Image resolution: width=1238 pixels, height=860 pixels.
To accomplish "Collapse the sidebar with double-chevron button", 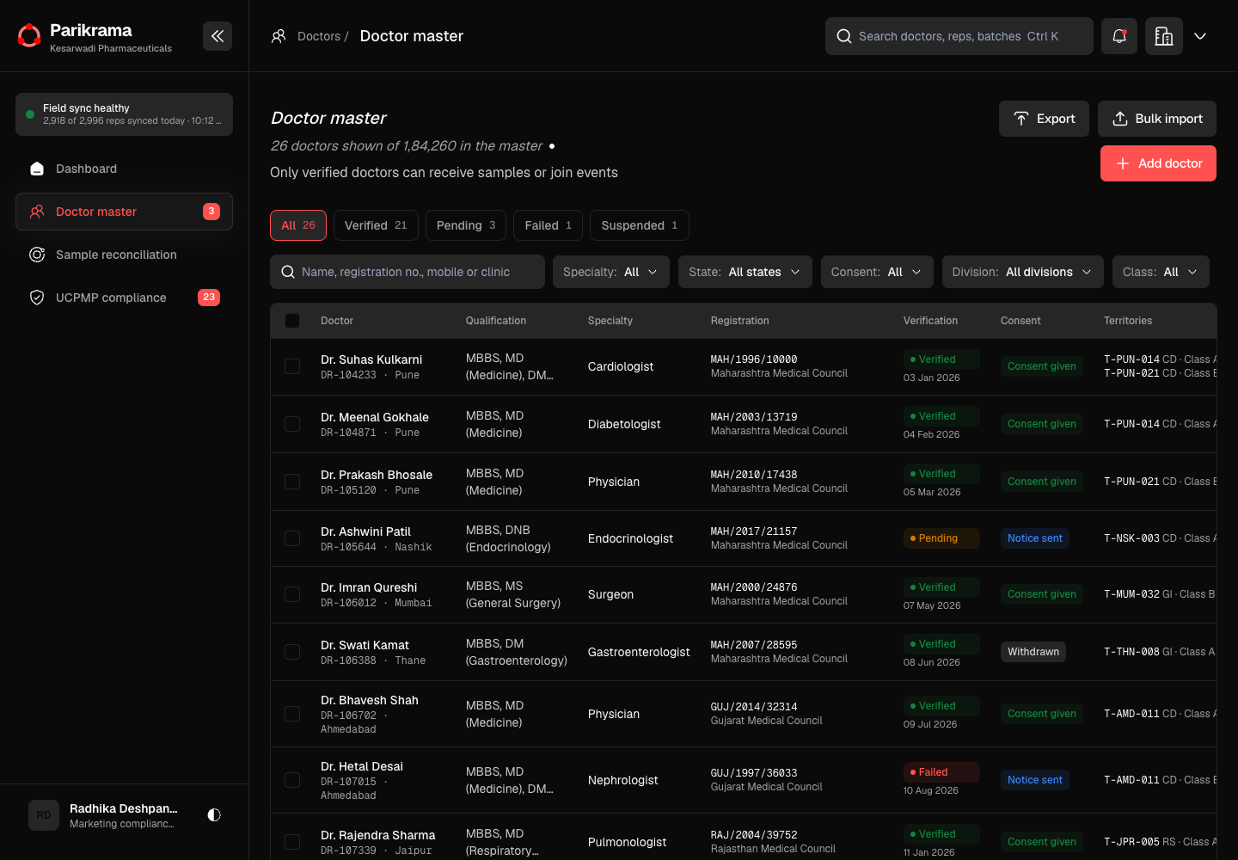I will point(218,36).
